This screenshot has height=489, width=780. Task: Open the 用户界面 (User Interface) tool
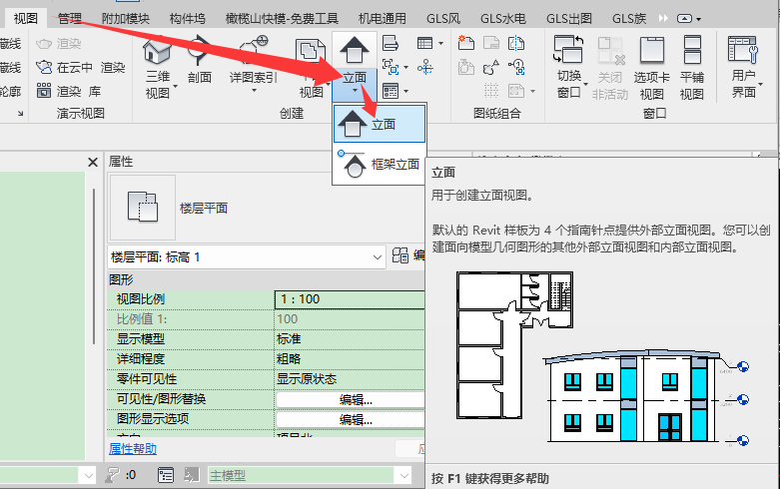tap(744, 50)
